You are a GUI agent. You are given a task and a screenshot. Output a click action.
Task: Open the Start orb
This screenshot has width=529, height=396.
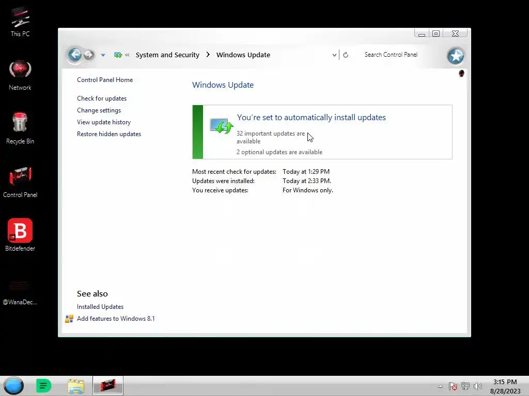click(x=13, y=386)
